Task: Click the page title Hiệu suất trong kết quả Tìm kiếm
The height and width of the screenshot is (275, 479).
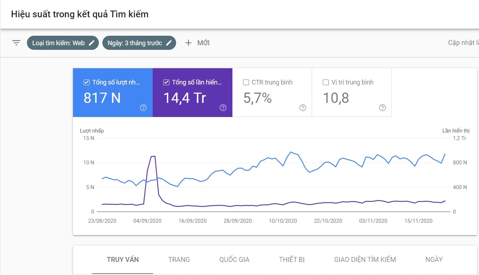Action: [x=80, y=14]
